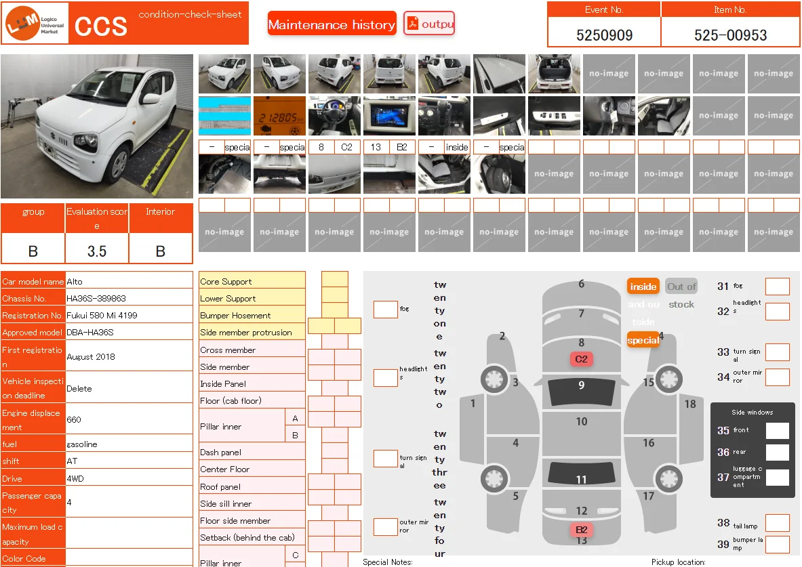Click the box for 38 tail lamp
Image resolution: width=802 pixels, height=567 pixels.
click(777, 523)
